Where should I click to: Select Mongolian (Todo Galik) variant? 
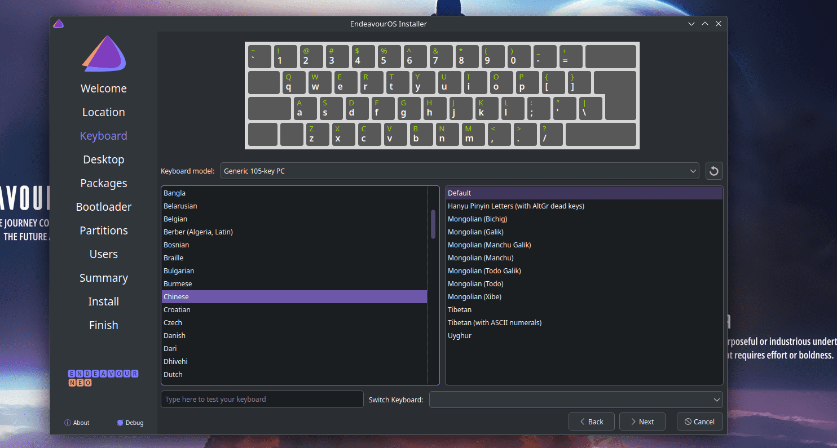tap(584, 271)
